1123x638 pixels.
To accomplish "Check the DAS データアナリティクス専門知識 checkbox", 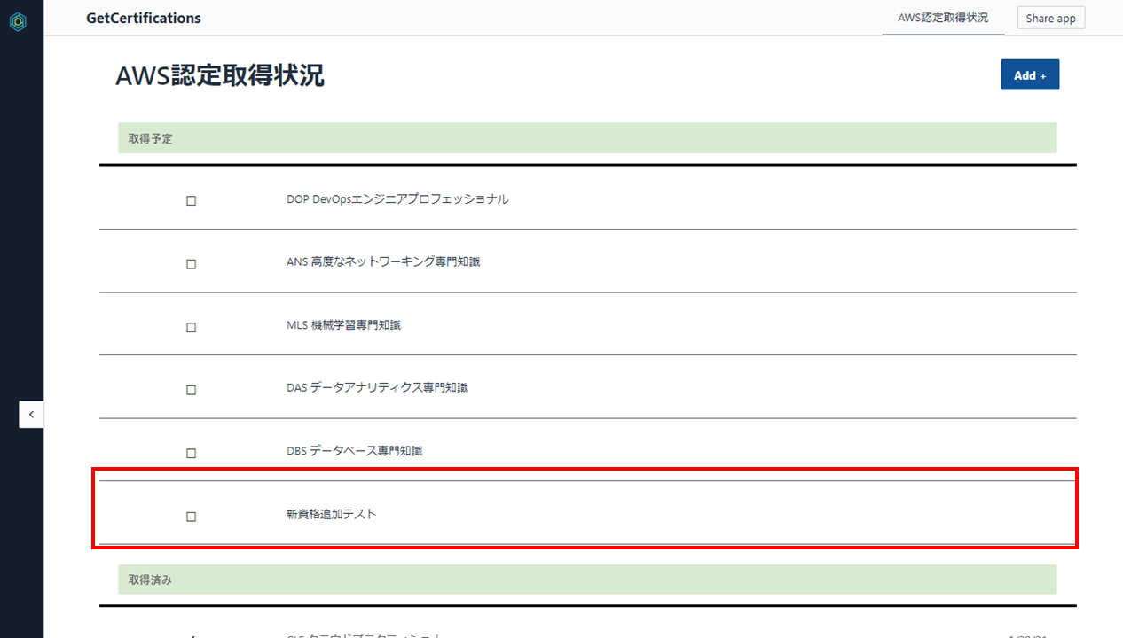I will [x=191, y=390].
